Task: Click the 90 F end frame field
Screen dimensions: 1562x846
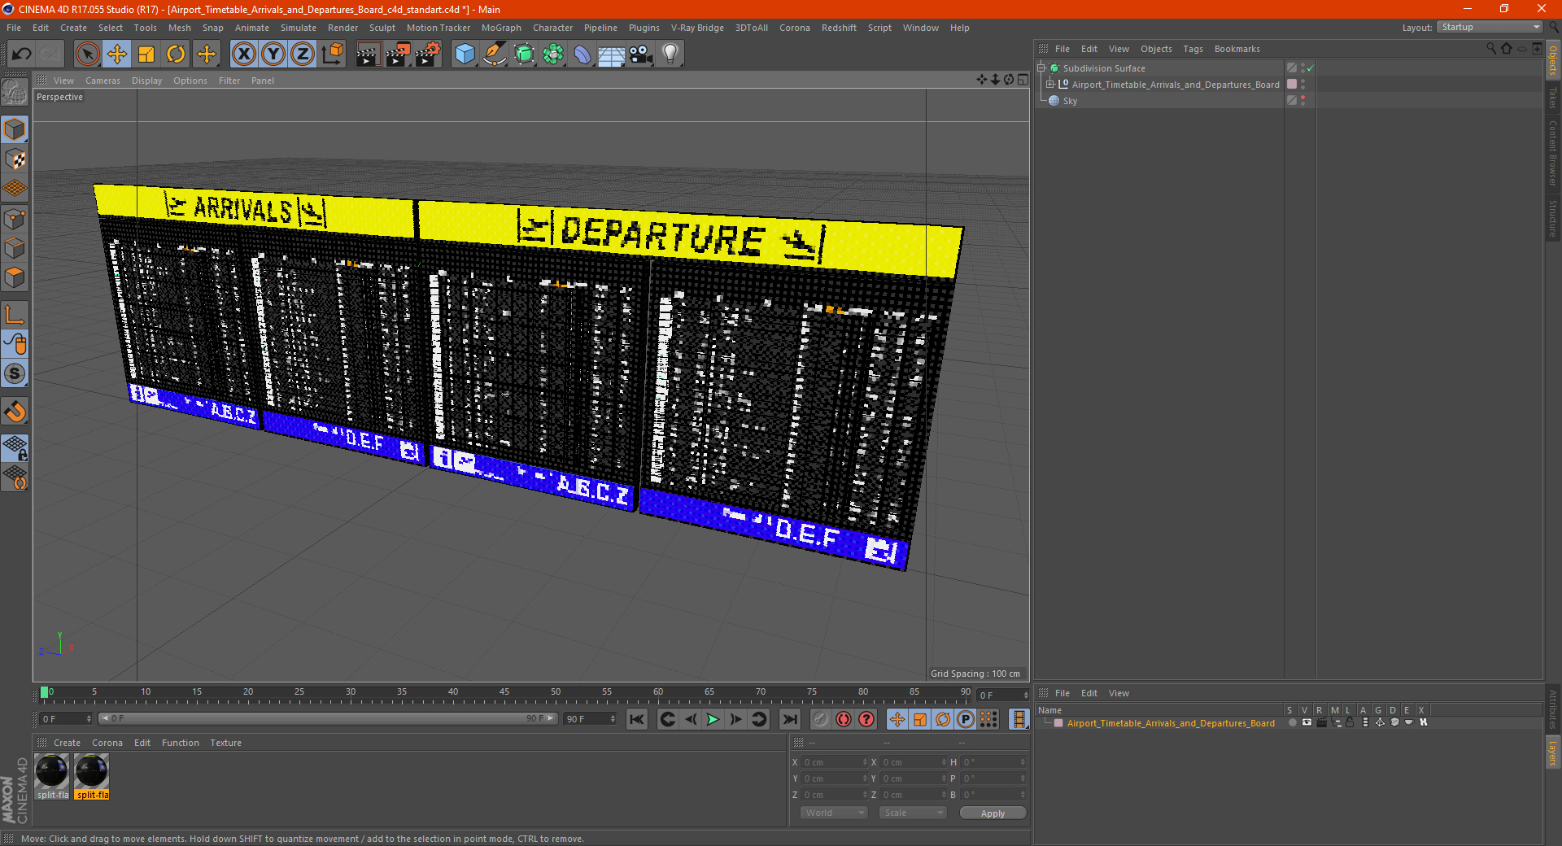Action: (591, 719)
